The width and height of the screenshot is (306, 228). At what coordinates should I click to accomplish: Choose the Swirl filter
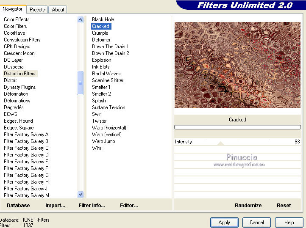[97, 114]
